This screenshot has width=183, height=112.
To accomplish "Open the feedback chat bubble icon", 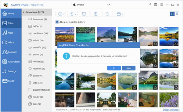I will 156,5.
